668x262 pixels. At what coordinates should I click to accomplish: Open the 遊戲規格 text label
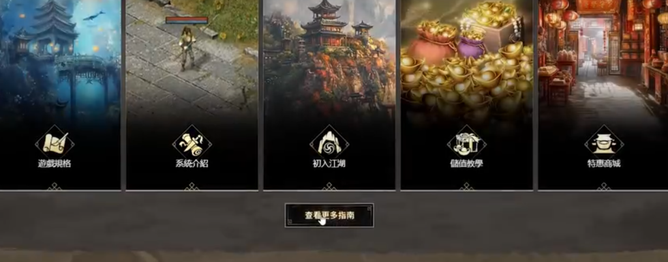(55, 164)
